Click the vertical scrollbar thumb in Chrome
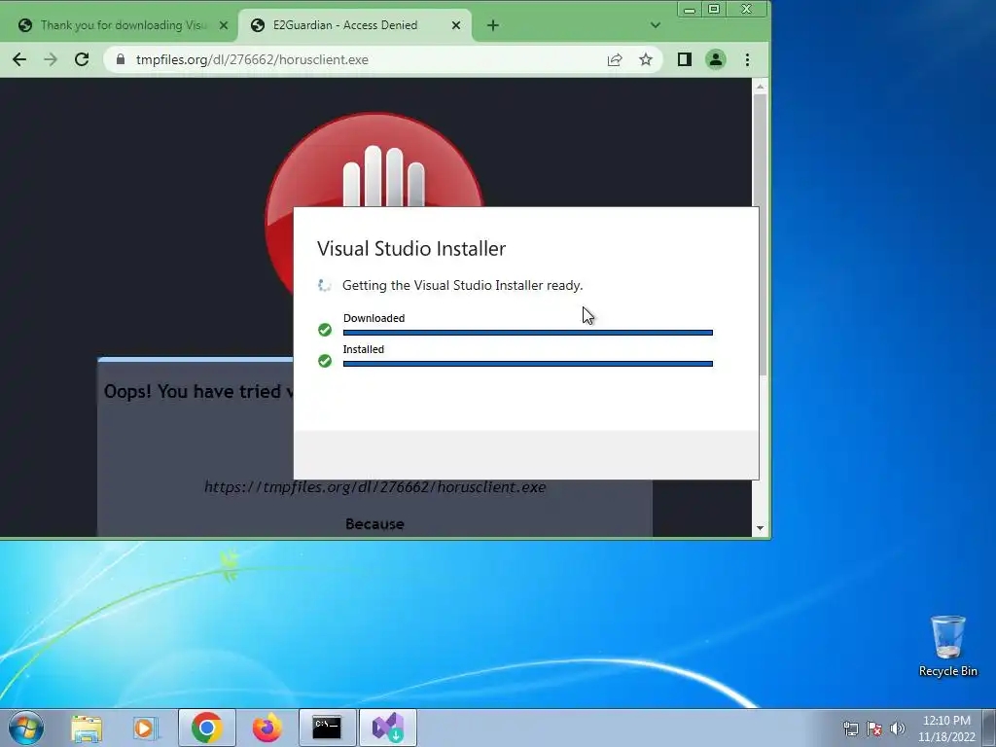 pos(760,233)
